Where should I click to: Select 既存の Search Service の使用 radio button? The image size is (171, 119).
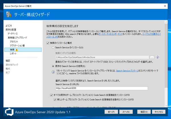point(53,66)
